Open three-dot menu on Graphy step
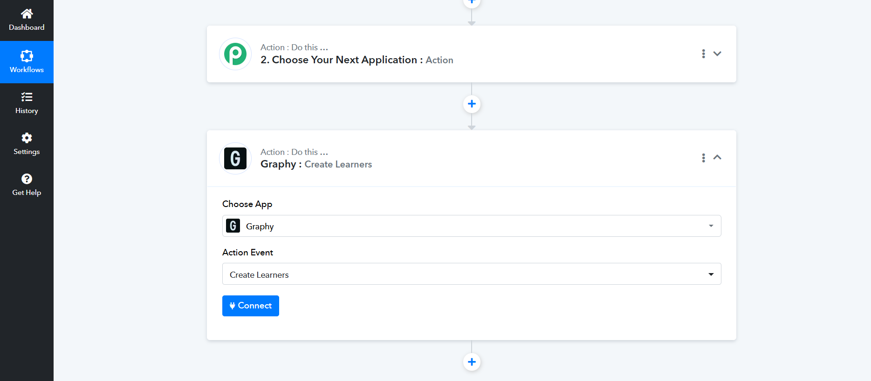 [x=703, y=158]
